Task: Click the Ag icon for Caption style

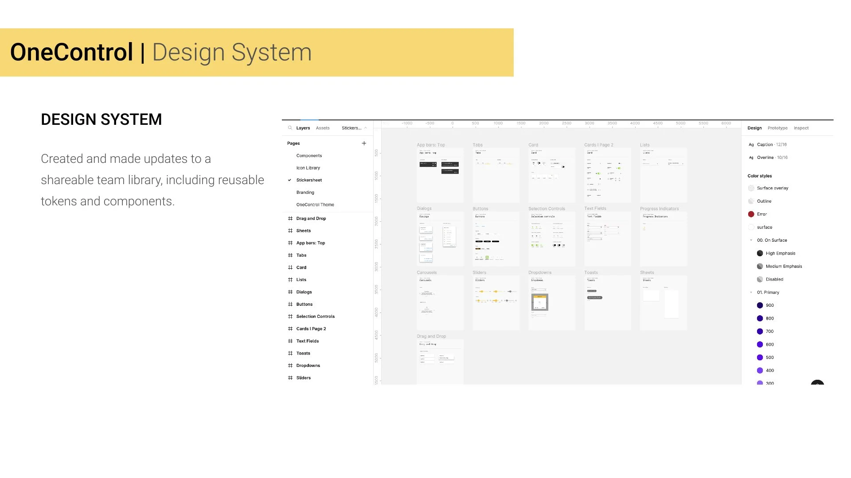Action: tap(751, 145)
